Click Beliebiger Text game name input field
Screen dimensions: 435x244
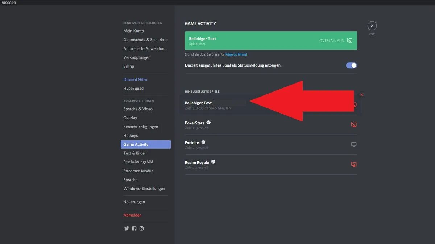coord(215,103)
